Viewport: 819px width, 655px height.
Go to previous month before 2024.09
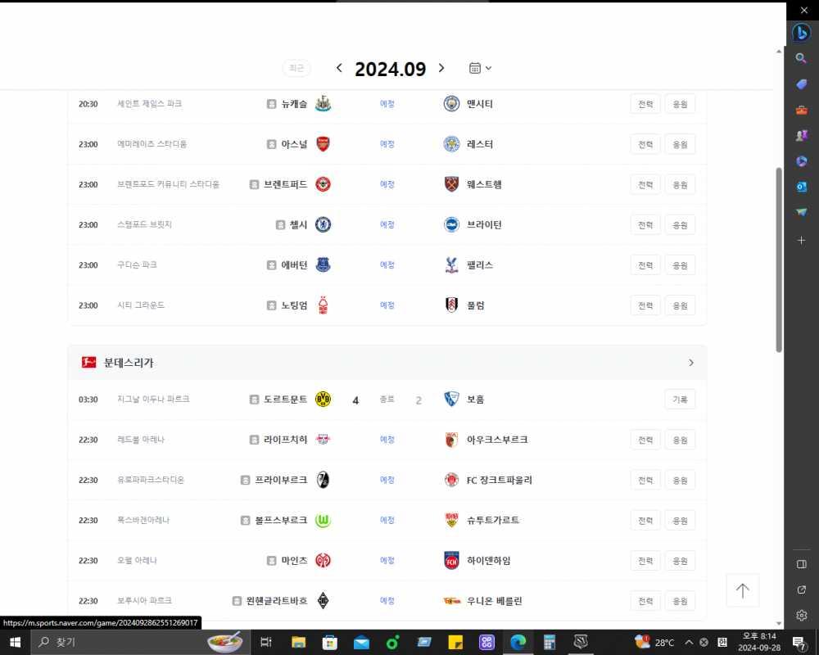coord(339,68)
